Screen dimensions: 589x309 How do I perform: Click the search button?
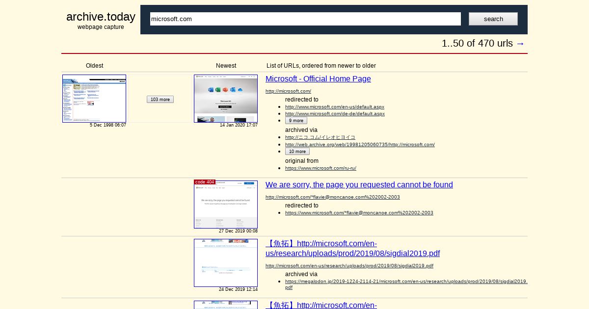coord(493,19)
